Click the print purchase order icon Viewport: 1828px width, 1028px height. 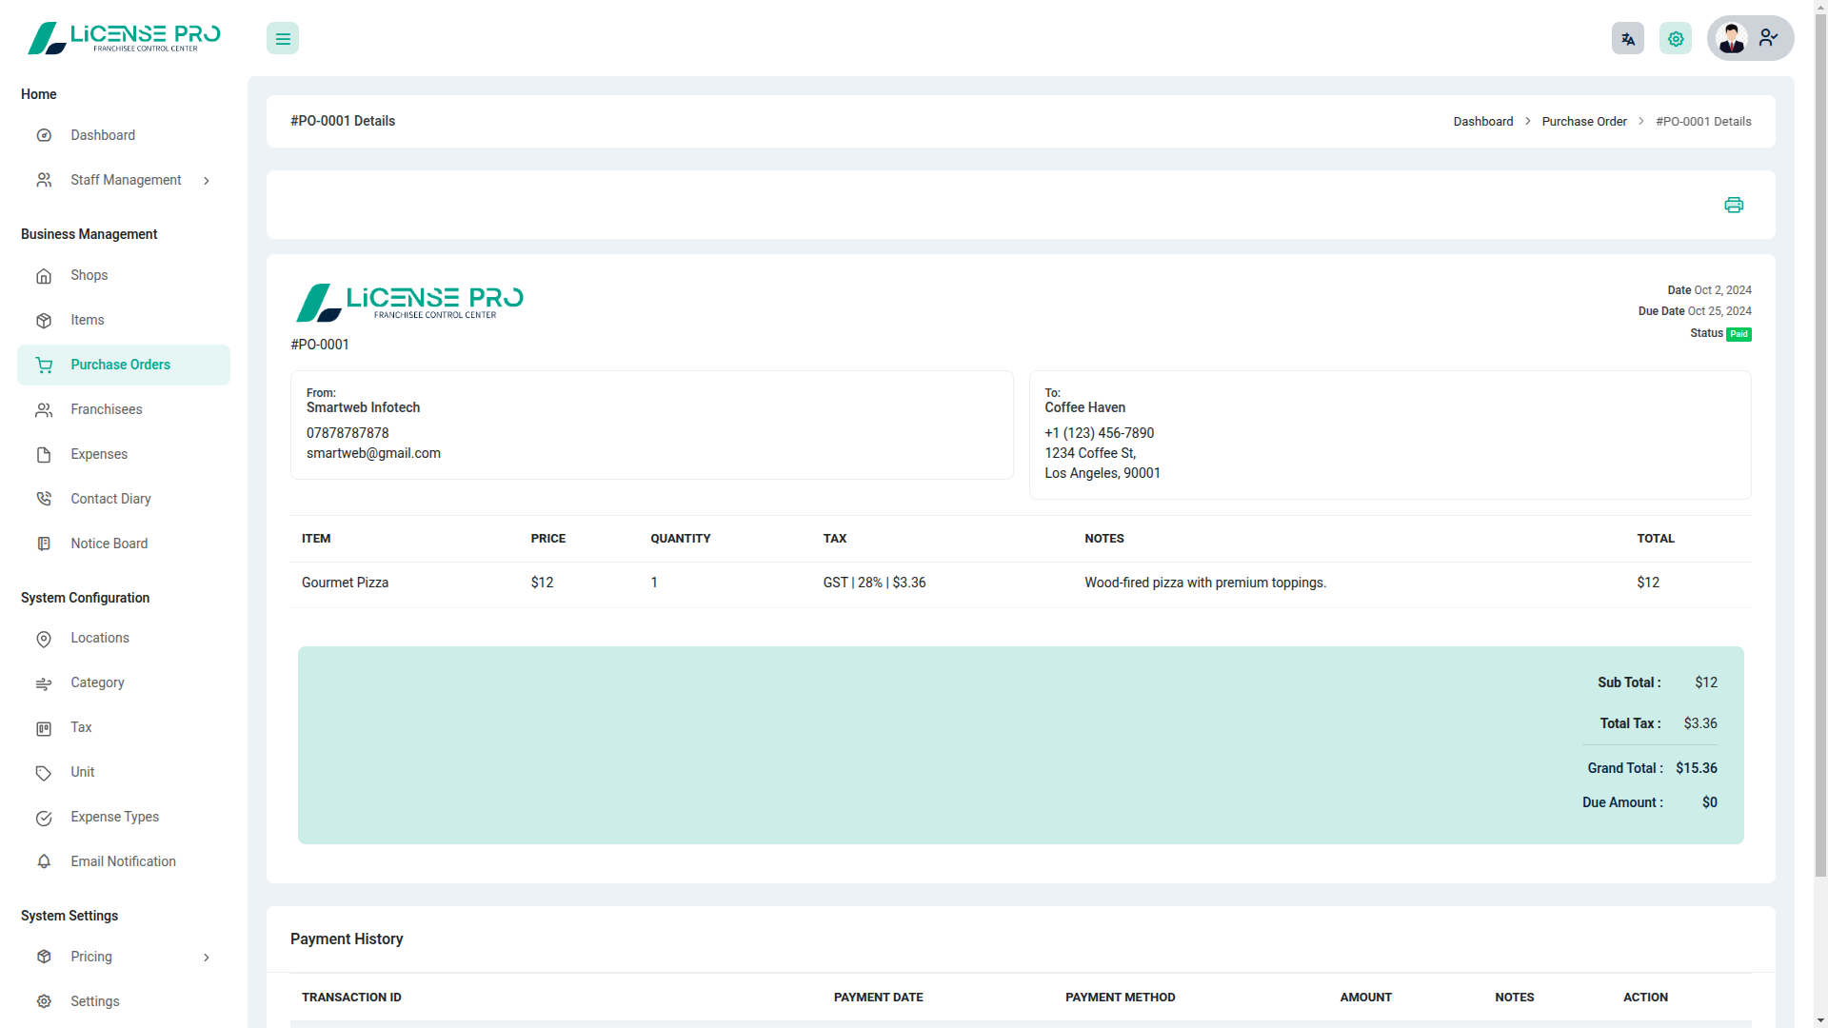click(x=1734, y=205)
